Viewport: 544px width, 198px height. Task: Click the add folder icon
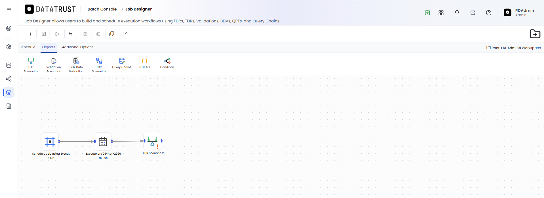(535, 34)
